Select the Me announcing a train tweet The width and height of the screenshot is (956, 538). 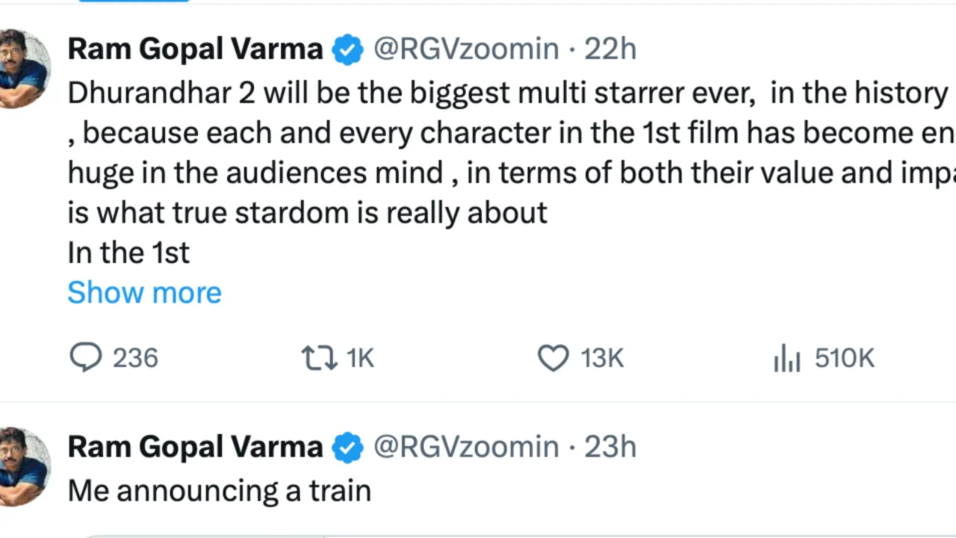tap(219, 490)
